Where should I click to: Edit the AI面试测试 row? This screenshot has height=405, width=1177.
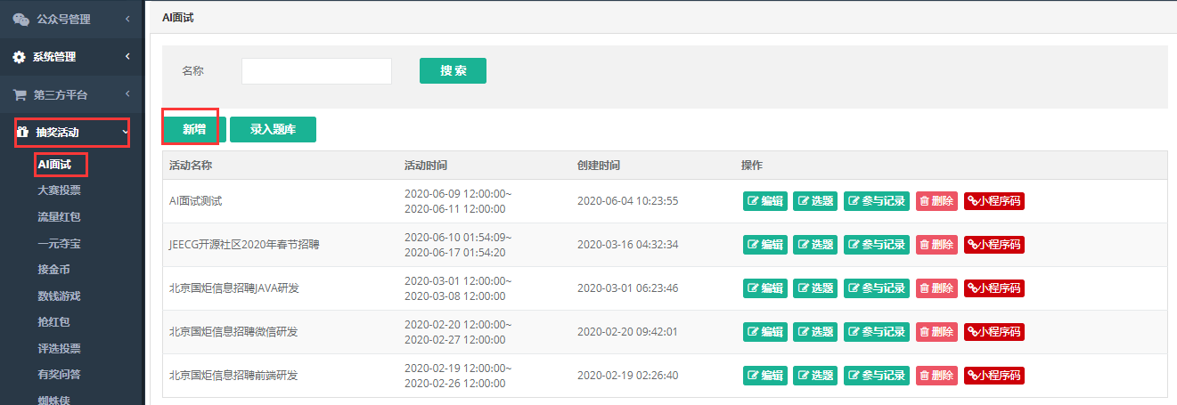click(765, 201)
